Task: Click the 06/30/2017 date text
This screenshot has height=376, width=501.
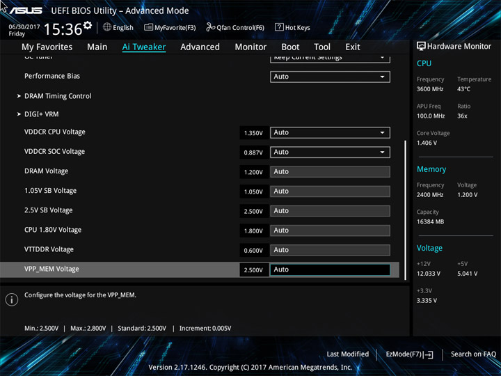Action: point(24,27)
